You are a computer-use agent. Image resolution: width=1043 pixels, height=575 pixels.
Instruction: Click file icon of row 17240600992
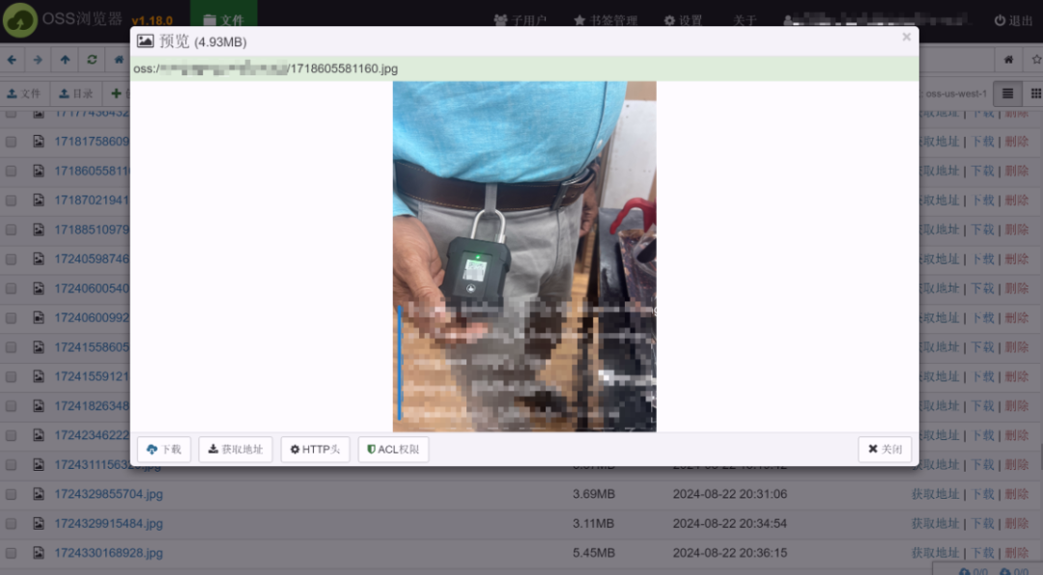[x=39, y=317]
